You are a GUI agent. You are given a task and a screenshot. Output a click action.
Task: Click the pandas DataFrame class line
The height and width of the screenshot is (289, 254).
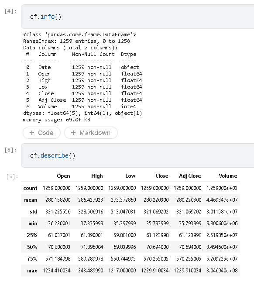(79, 34)
